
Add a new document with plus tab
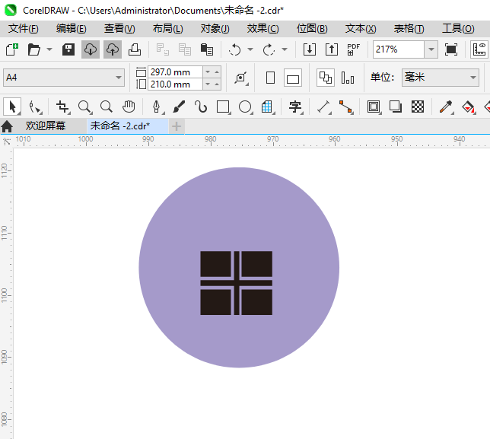click(x=177, y=126)
